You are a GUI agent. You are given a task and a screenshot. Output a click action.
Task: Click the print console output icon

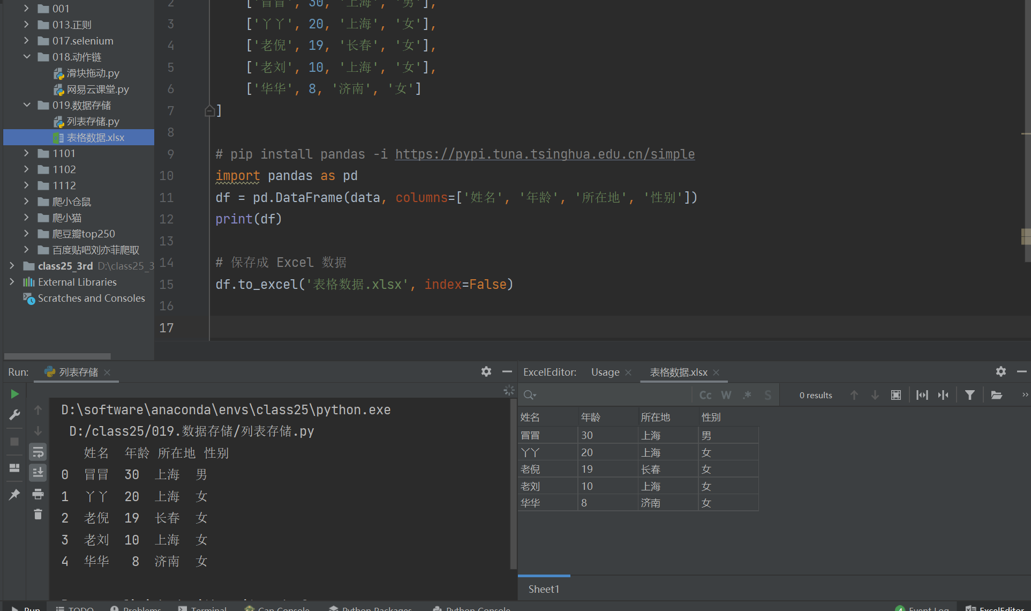pos(38,494)
